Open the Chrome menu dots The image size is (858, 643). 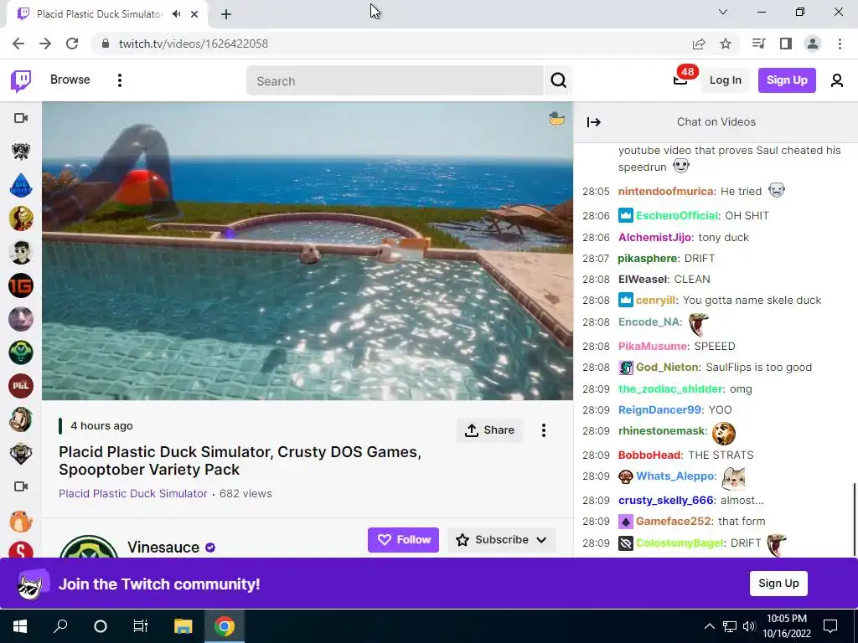[x=840, y=44]
